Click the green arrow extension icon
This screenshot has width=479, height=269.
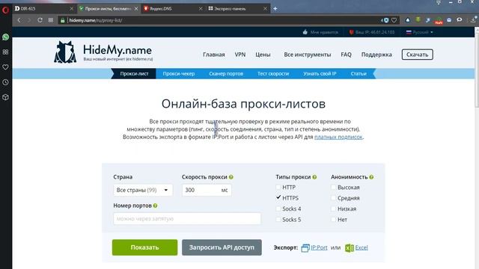(x=418, y=20)
